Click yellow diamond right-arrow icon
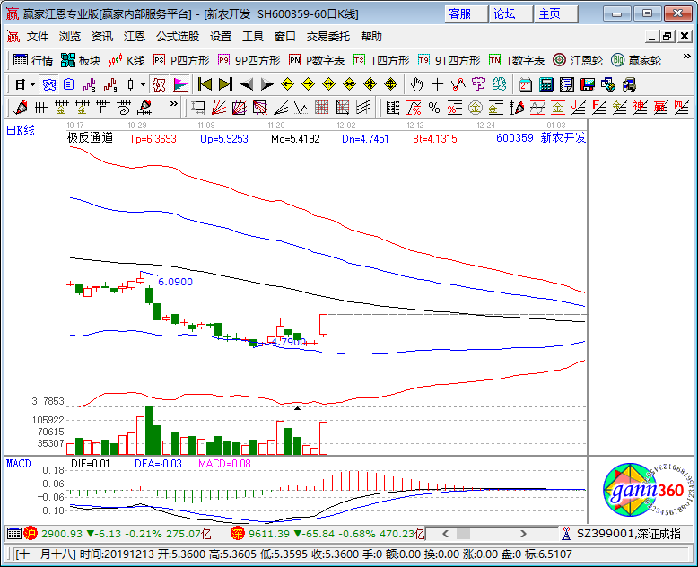Screen dimensions: 698x567 point(308,84)
